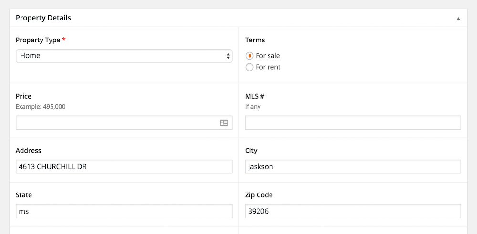Viewport: 477px width, 234px height.
Task: Click the contact card autofill icon in Price
Action: [224, 123]
